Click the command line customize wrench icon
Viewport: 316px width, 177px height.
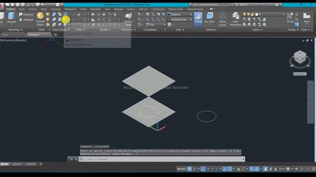pyautogui.click(x=77, y=159)
